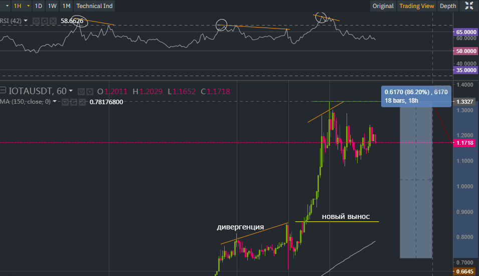Open MA (150) indicator settings gear

pyautogui.click(x=74, y=102)
